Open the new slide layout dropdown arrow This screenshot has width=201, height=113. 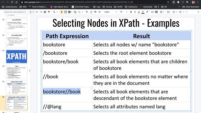pos(34,12)
